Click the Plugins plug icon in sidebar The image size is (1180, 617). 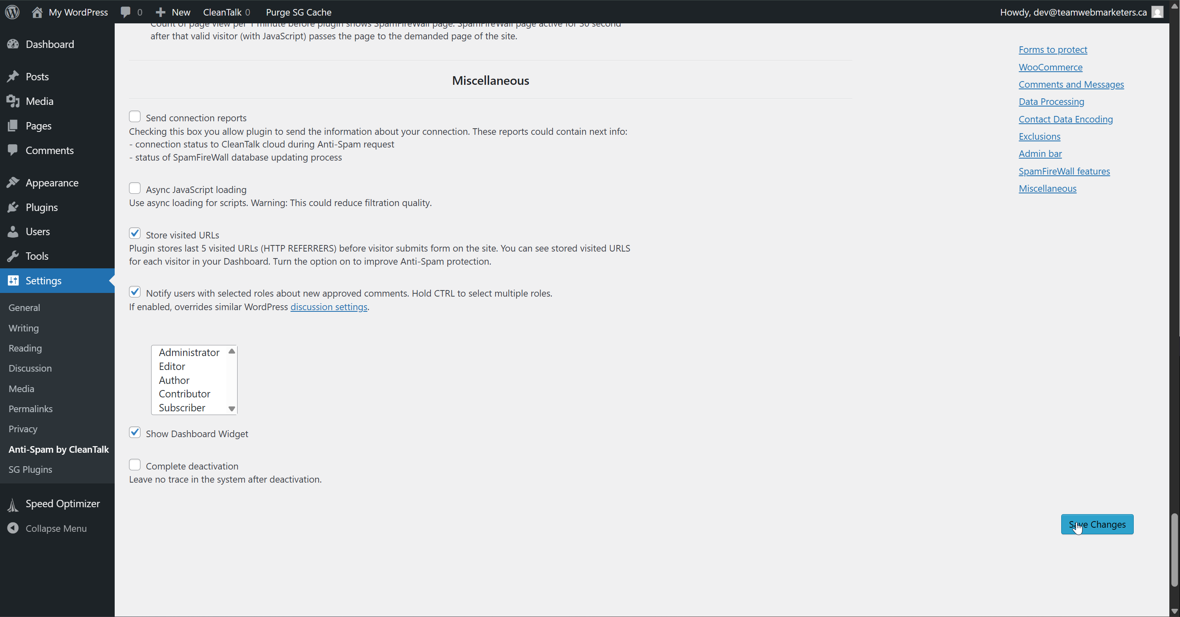coord(13,207)
